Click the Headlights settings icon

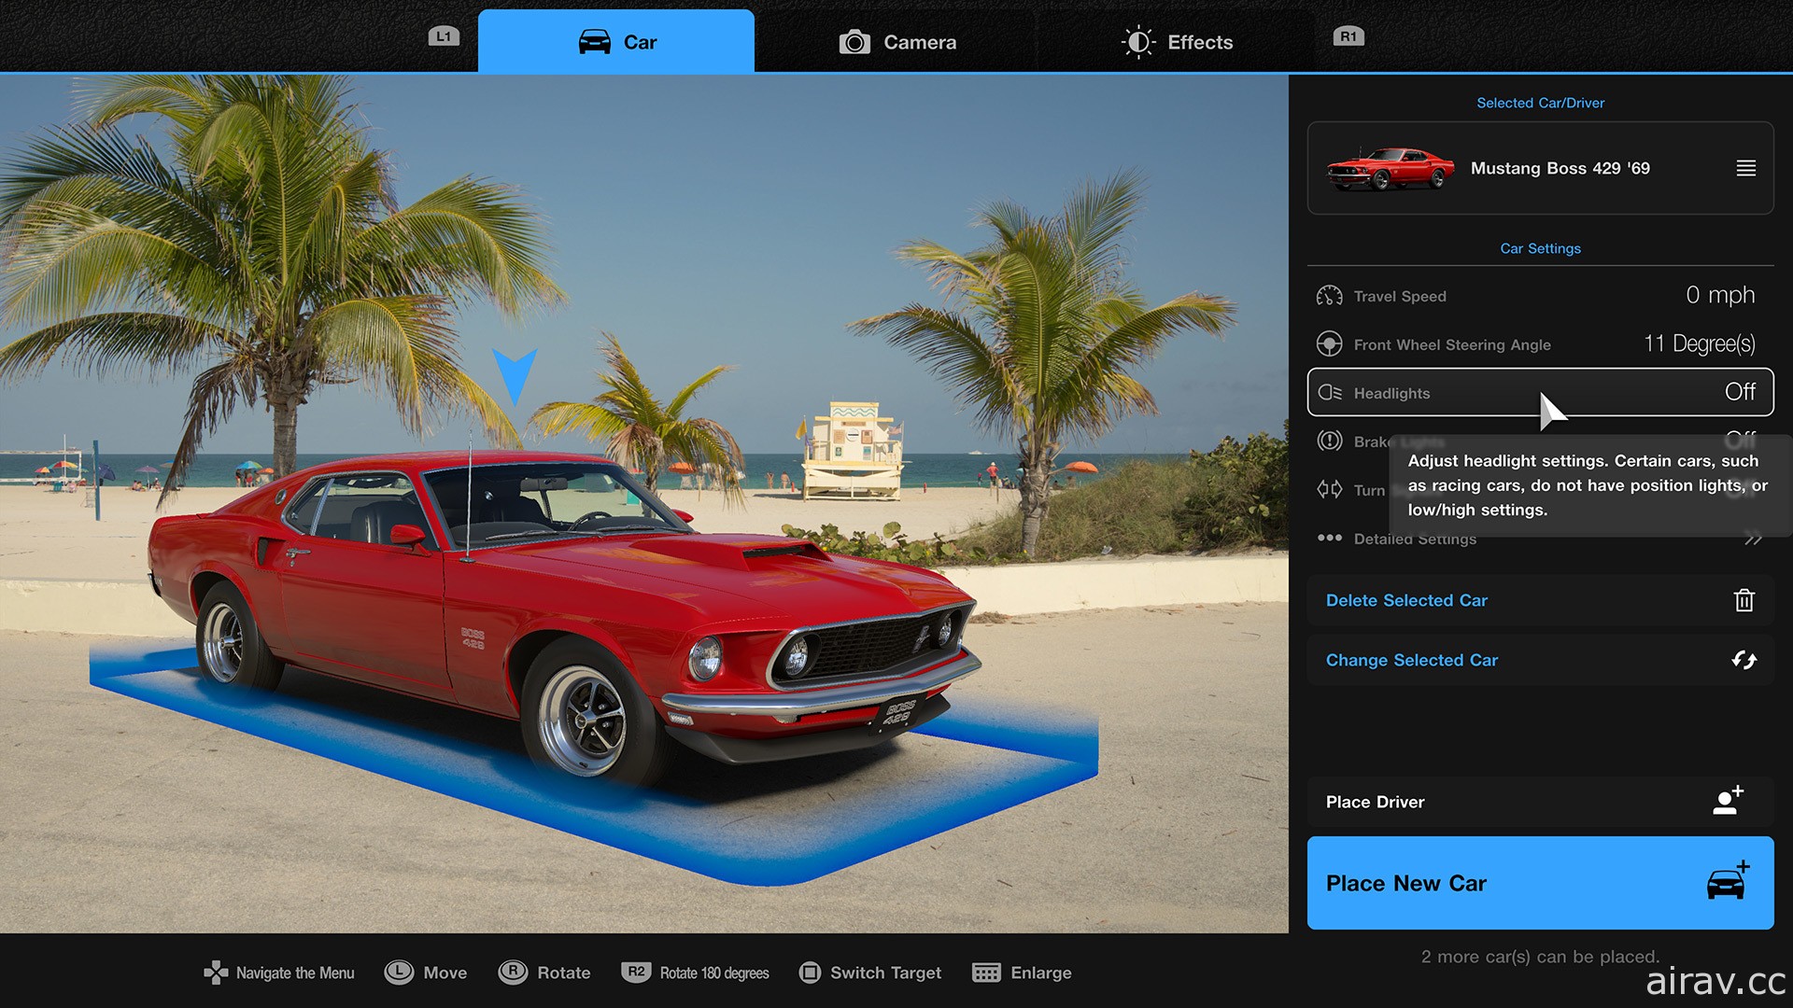pyautogui.click(x=1334, y=393)
